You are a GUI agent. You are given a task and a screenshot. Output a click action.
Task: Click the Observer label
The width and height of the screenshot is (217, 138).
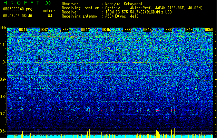(x=70, y=4)
